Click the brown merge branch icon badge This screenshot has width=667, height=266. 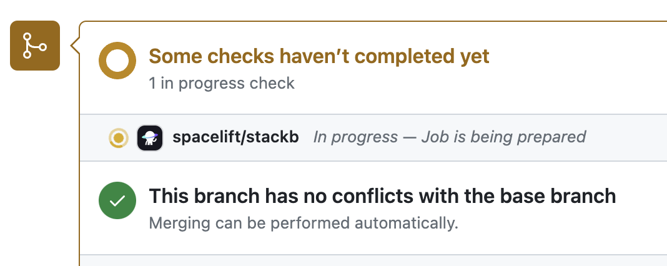35,46
